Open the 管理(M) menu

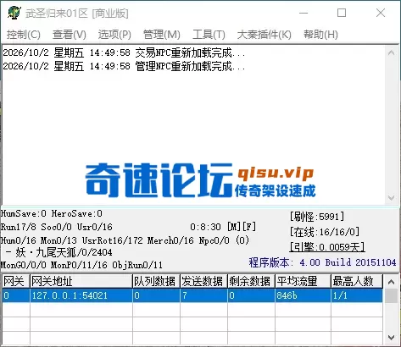point(162,35)
